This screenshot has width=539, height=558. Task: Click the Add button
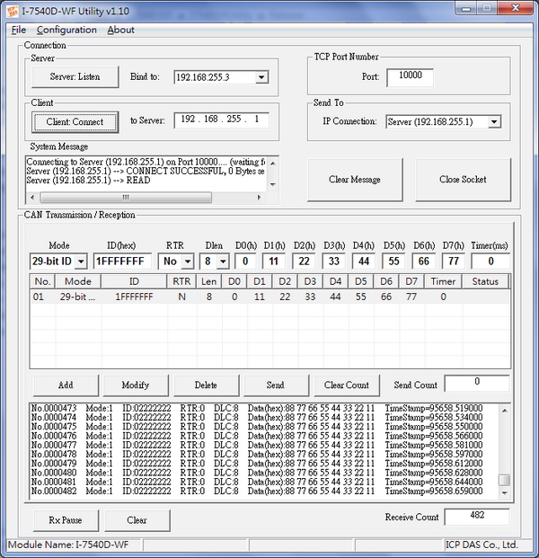(x=66, y=385)
